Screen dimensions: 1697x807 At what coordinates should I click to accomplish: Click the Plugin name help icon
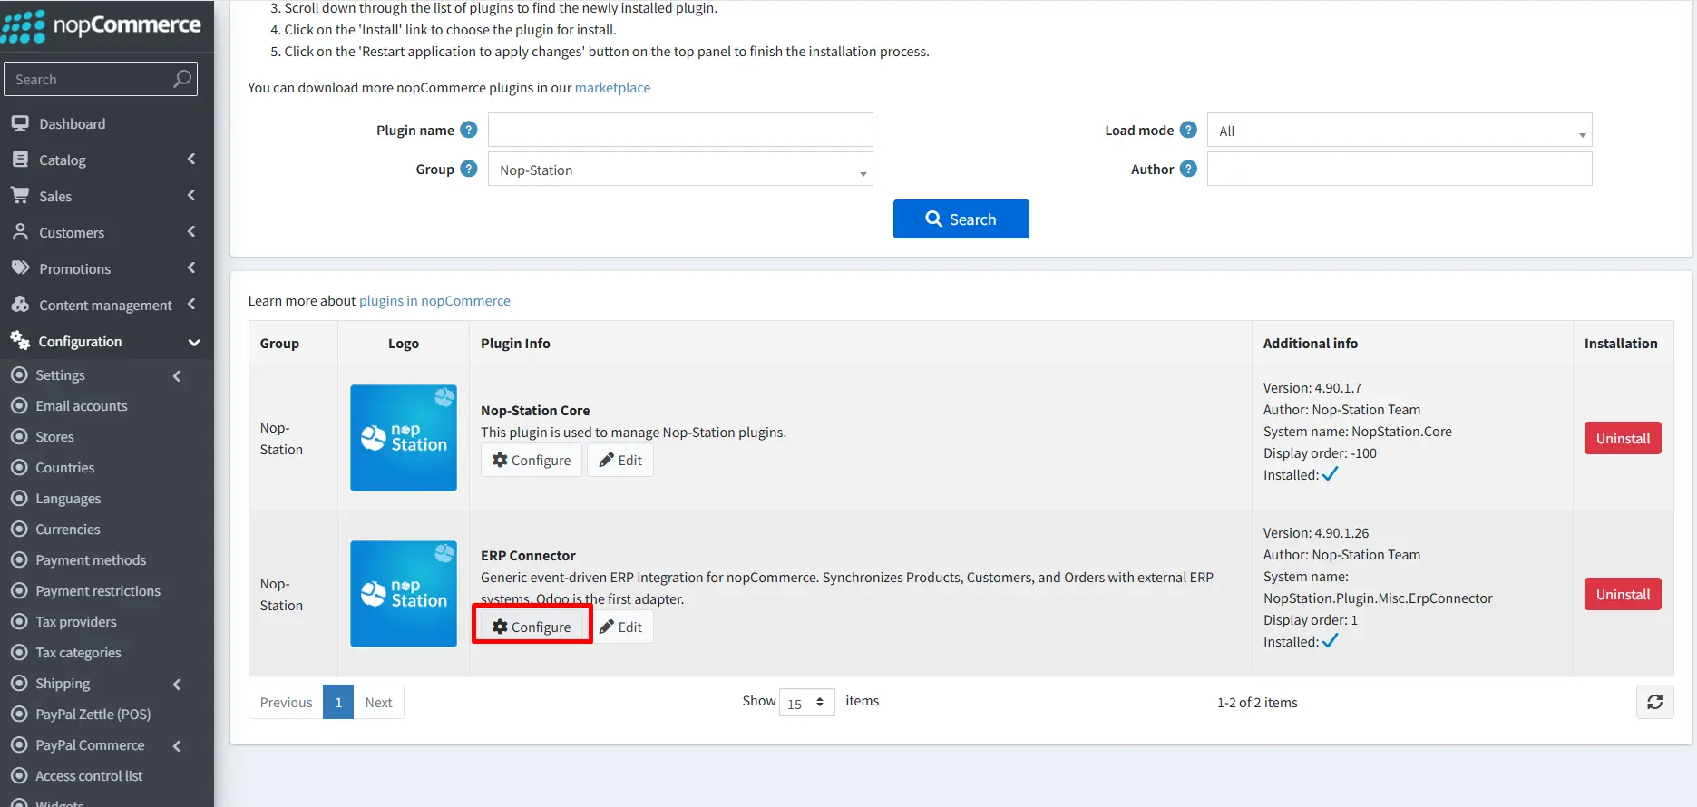[x=469, y=130]
